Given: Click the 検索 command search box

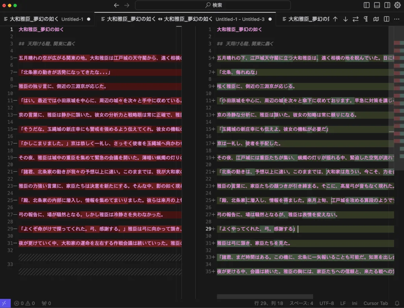Looking at the screenshot, I should point(213,5).
